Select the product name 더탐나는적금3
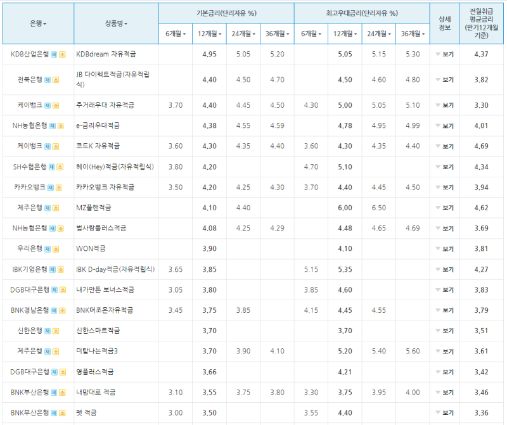The image size is (507, 425). [x=97, y=352]
